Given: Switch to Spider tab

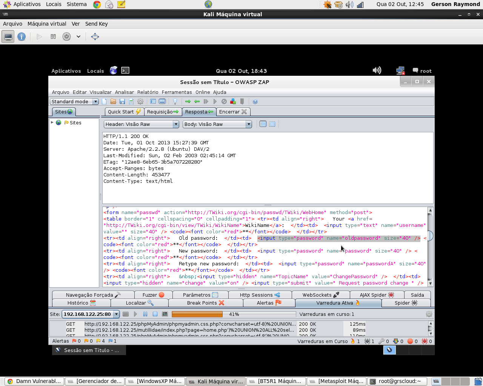Looking at the screenshot, I should (x=406, y=303).
